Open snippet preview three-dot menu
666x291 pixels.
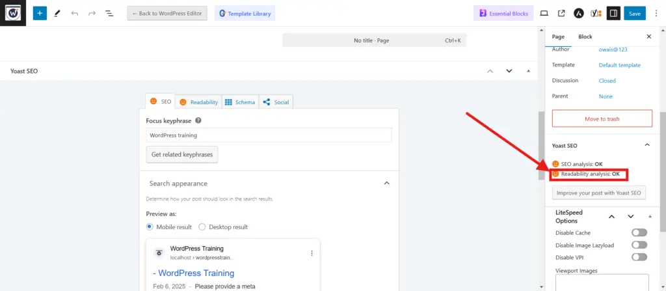pyautogui.click(x=312, y=253)
